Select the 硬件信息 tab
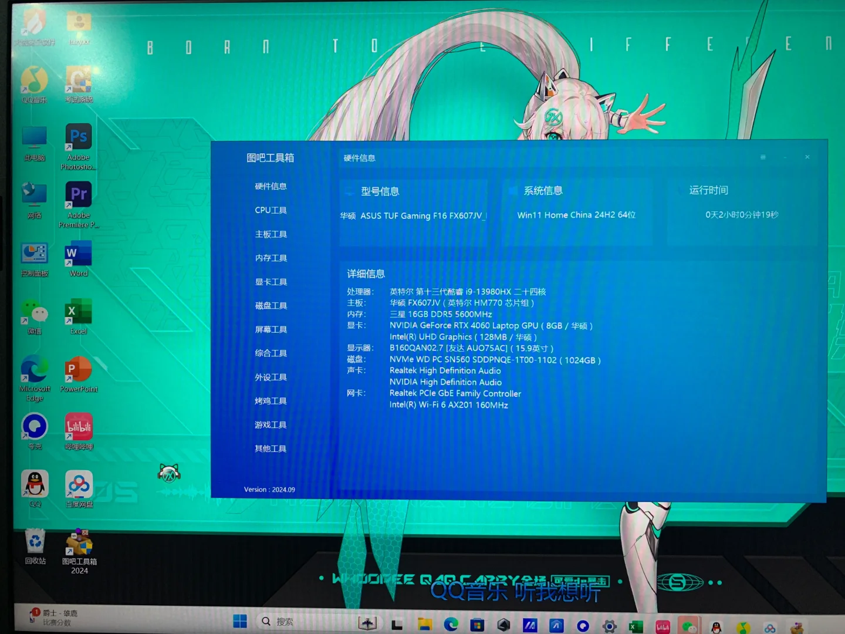 pos(271,186)
